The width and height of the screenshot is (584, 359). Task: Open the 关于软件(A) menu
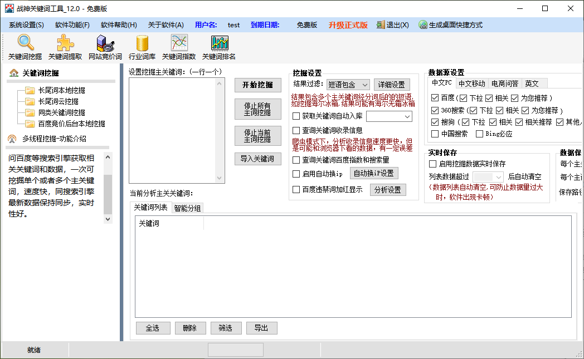coord(166,25)
